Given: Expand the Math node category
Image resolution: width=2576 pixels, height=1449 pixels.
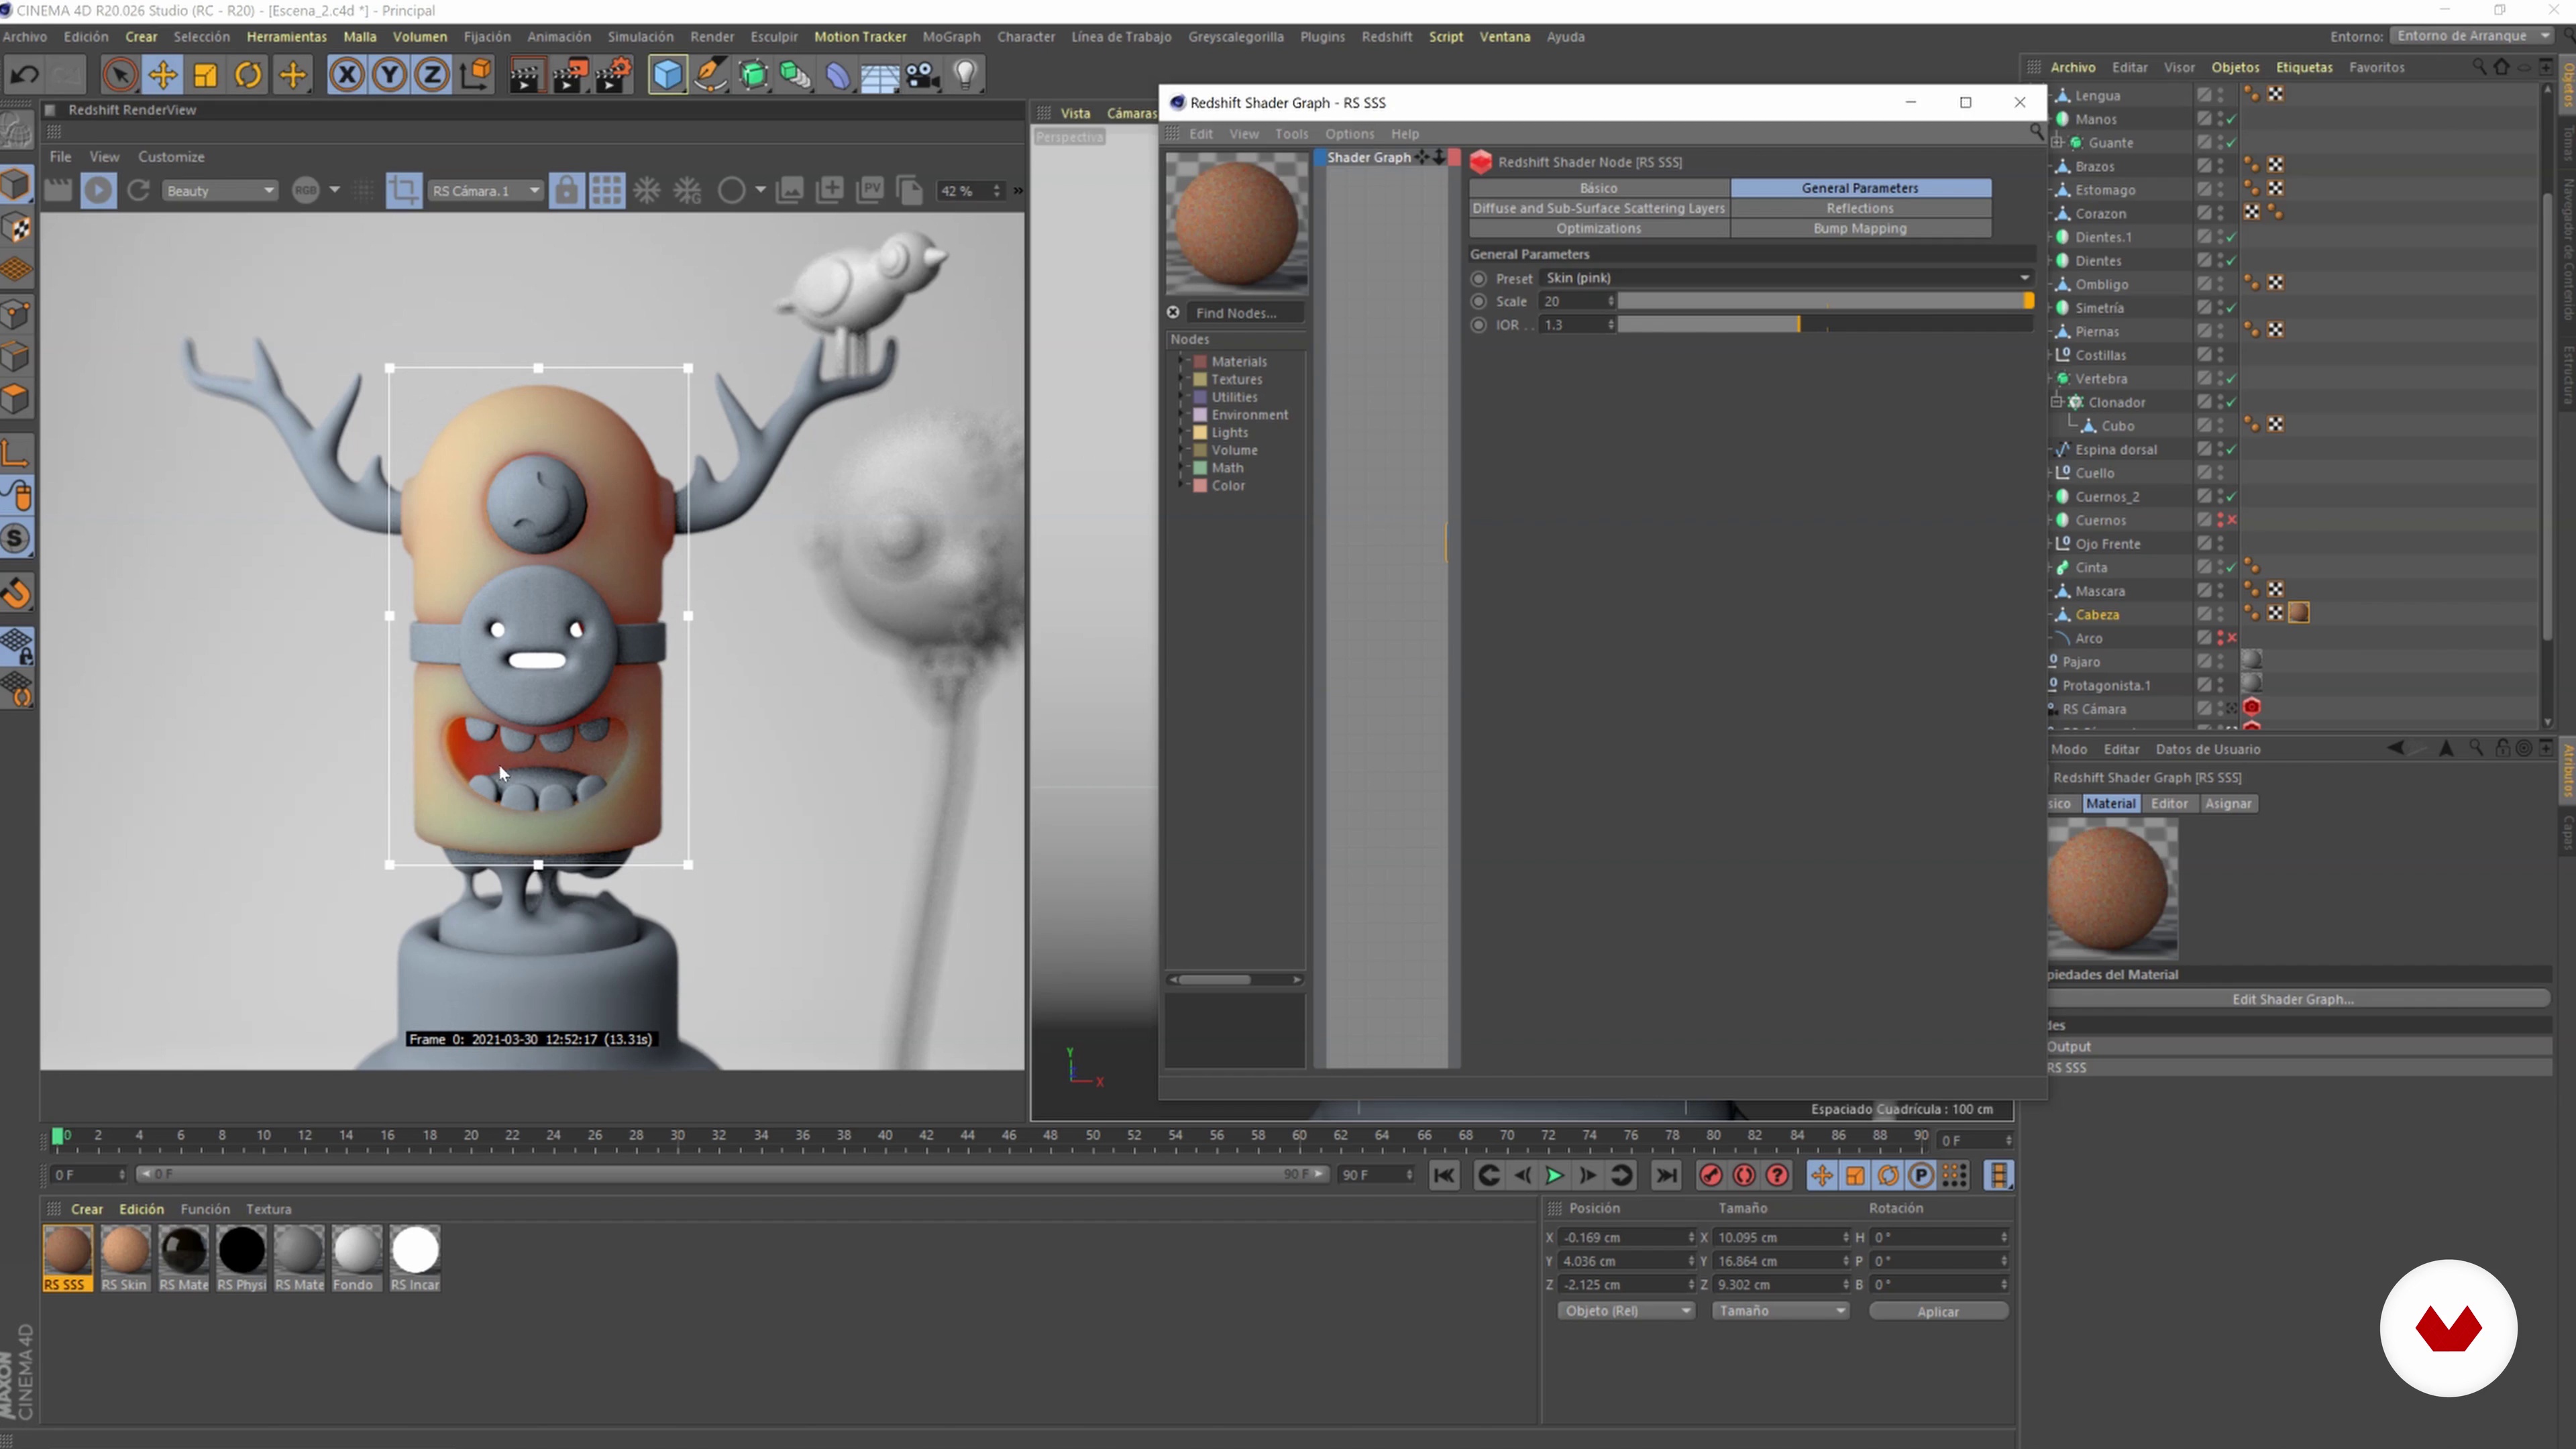Looking at the screenshot, I should coord(1181,468).
